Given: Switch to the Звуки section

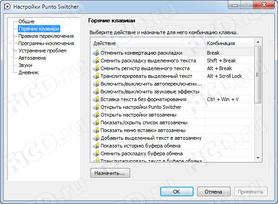Looking at the screenshot, I should coord(26,65).
